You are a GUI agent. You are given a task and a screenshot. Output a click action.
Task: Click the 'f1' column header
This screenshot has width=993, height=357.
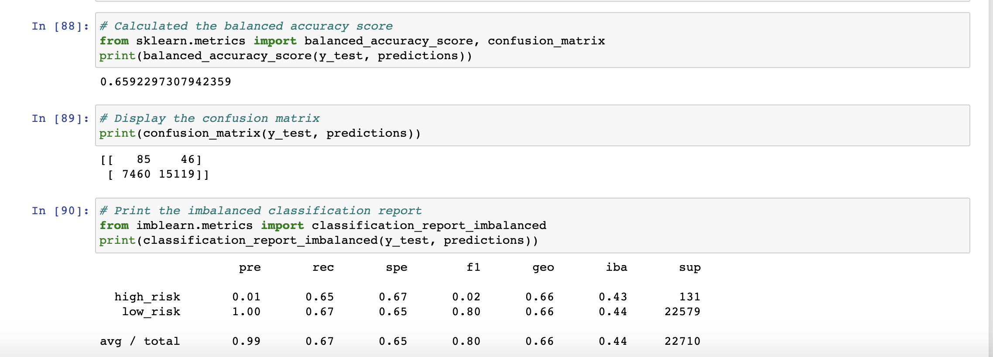click(x=473, y=267)
